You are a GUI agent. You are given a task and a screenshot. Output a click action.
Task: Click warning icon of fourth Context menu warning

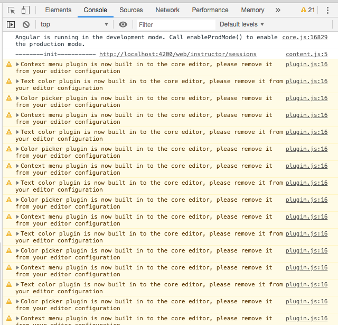tap(9, 216)
